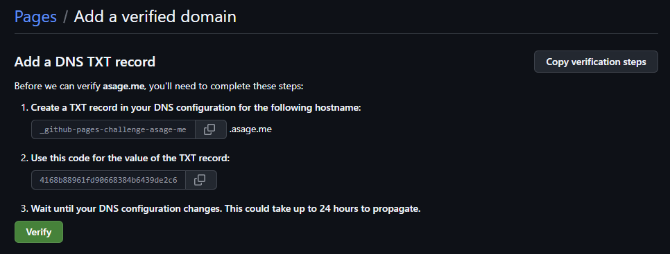
Task: Click the following hostname words in step one
Action: tap(317, 108)
